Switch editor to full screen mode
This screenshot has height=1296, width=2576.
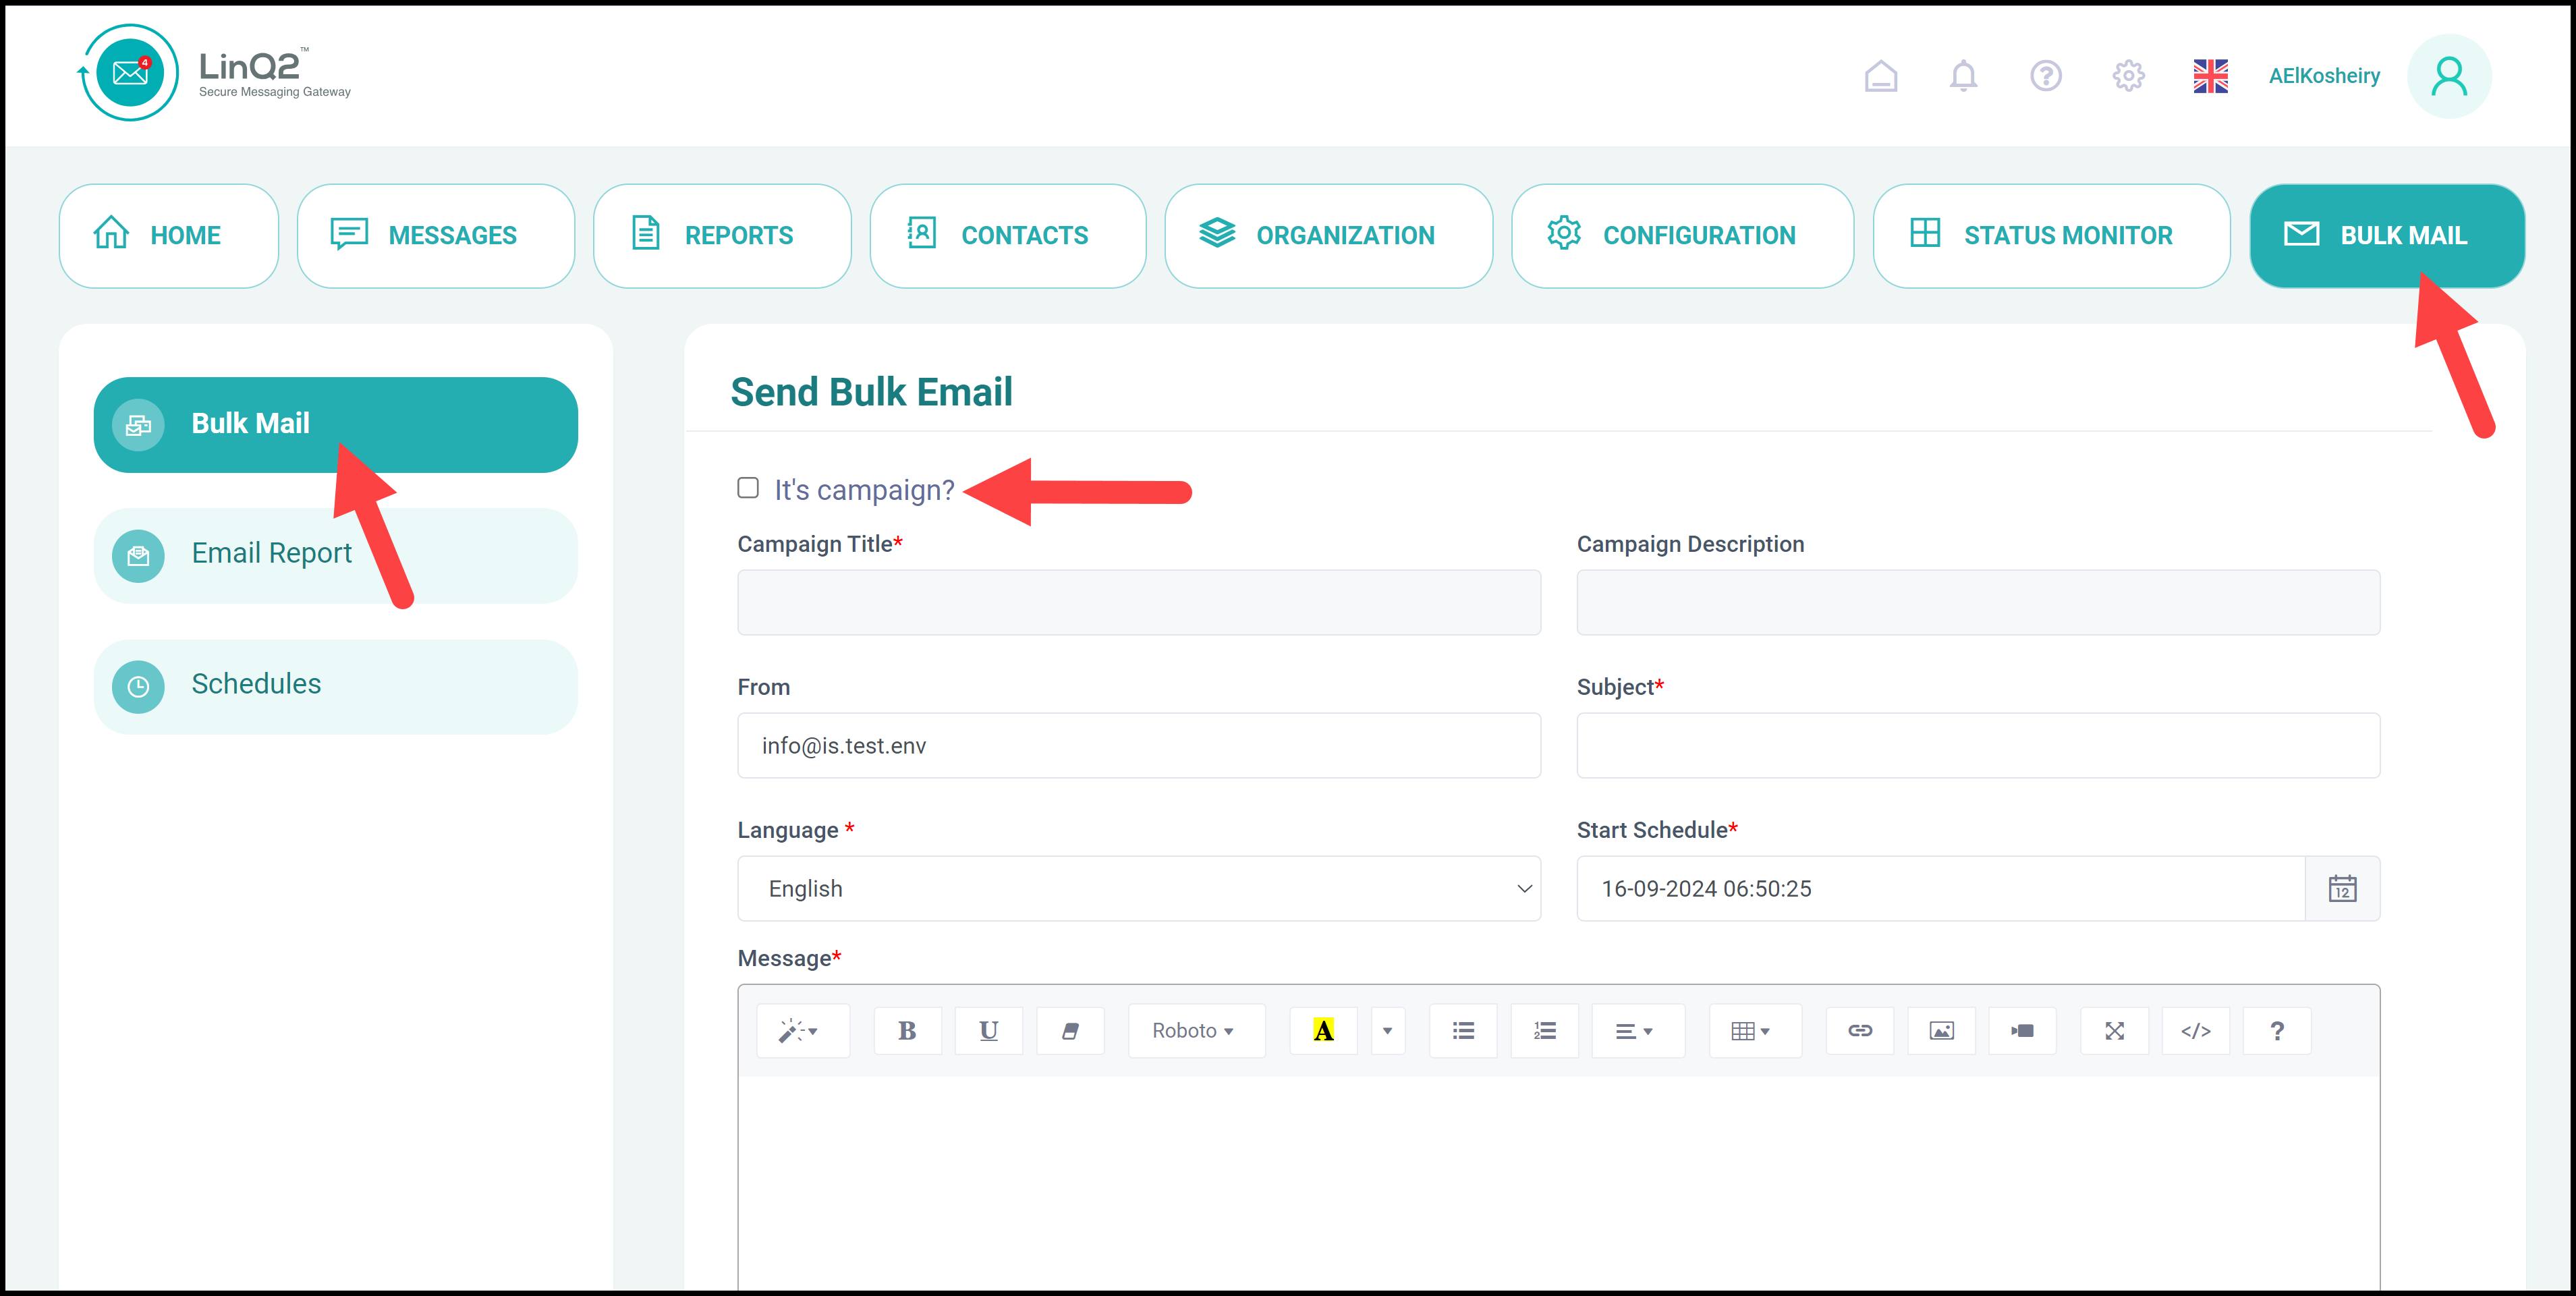click(2114, 1030)
